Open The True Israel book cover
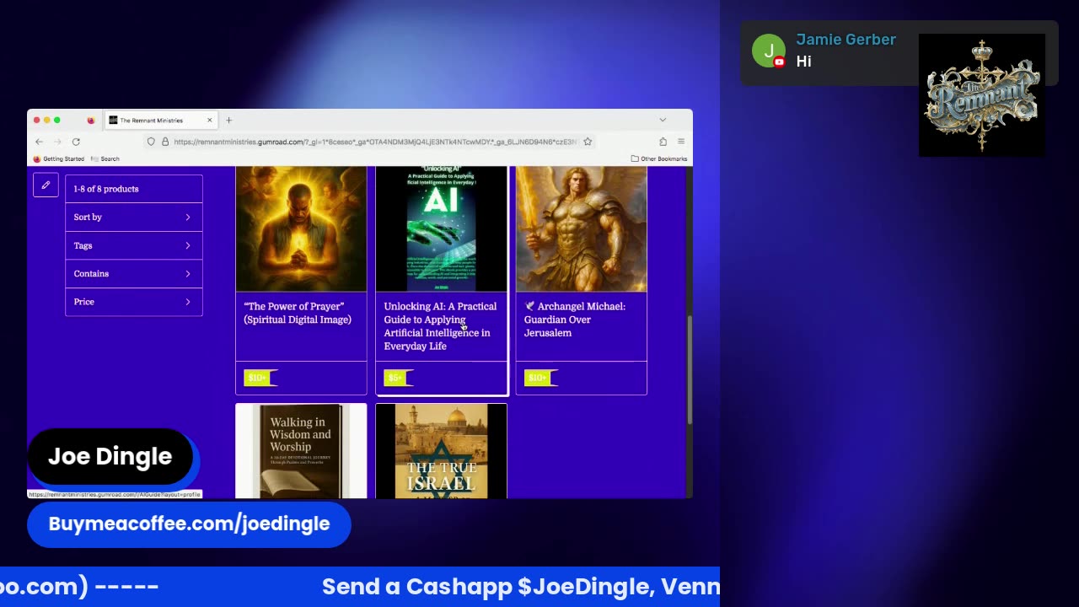 pyautogui.click(x=441, y=451)
